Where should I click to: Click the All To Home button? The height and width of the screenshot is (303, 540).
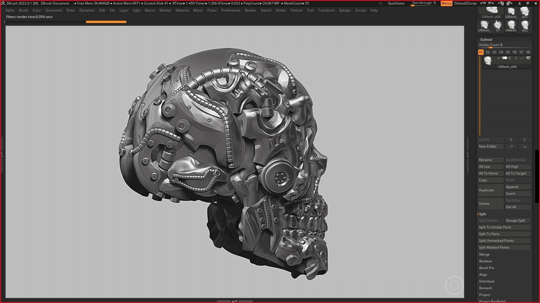pyautogui.click(x=491, y=173)
